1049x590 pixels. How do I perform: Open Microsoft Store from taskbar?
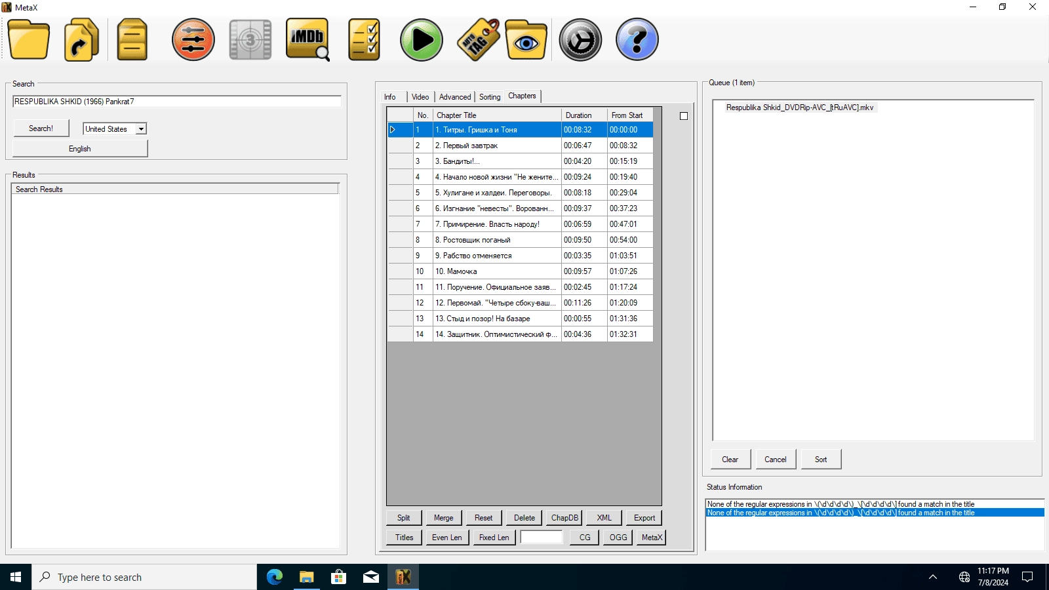(338, 577)
